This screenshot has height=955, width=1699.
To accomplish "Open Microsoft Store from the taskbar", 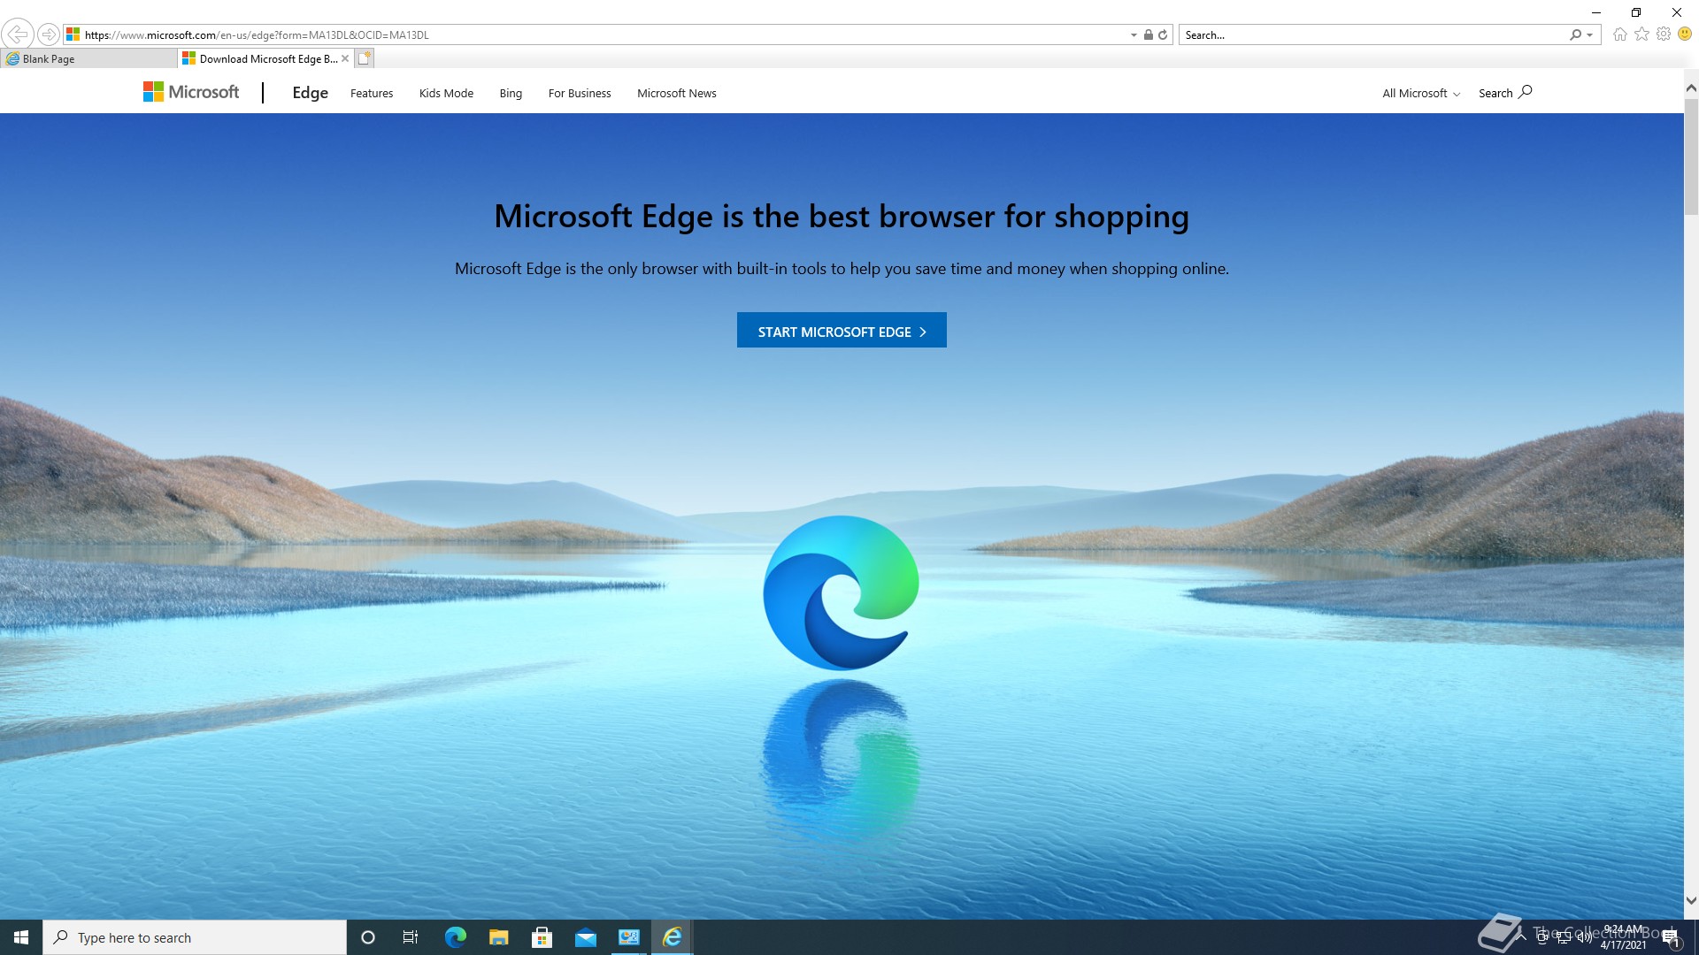I will (x=542, y=937).
